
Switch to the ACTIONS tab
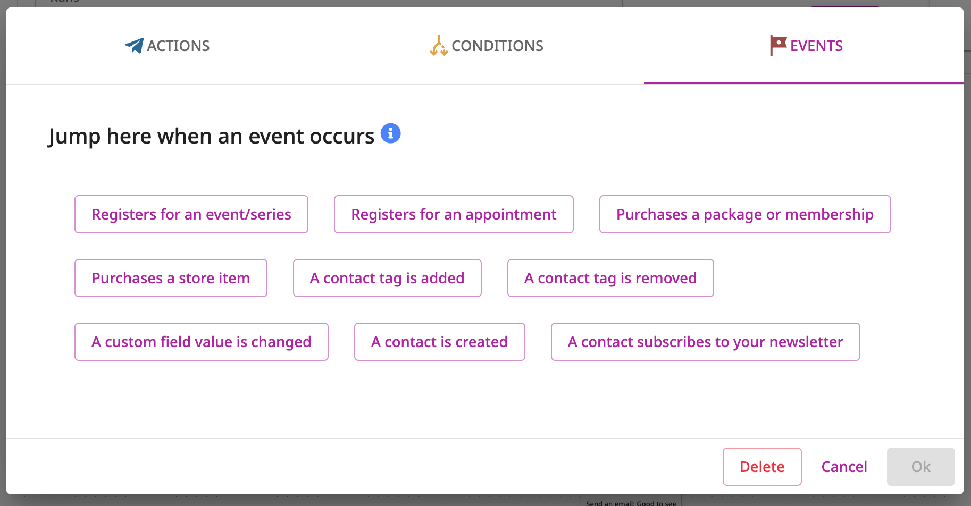pyautogui.click(x=167, y=46)
